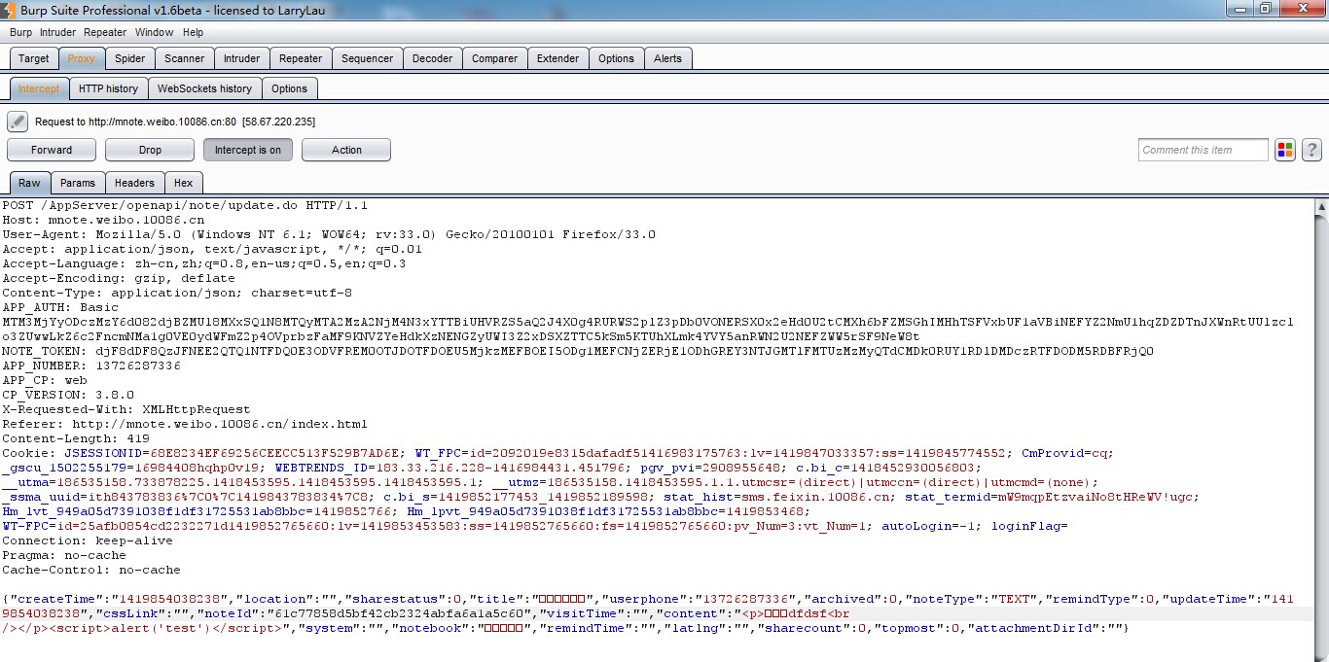The image size is (1329, 662).
Task: Open the Comparer tab
Action: coord(494,58)
